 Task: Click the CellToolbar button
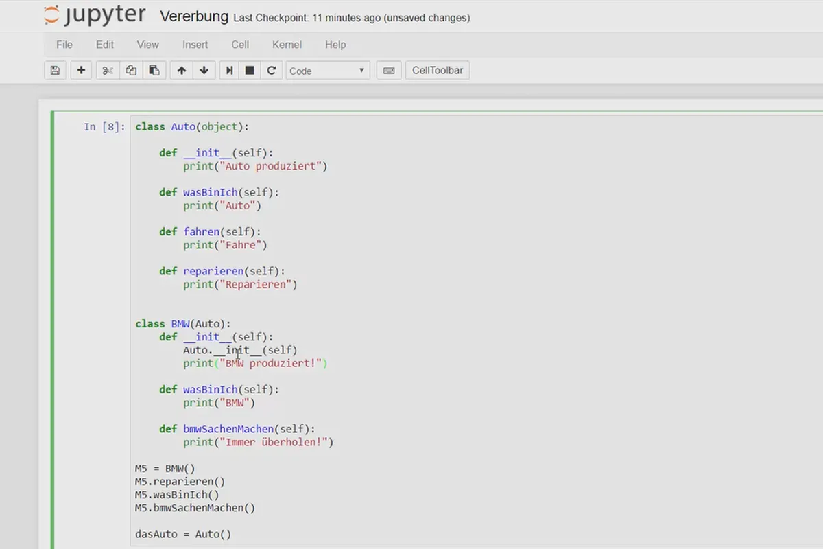438,70
